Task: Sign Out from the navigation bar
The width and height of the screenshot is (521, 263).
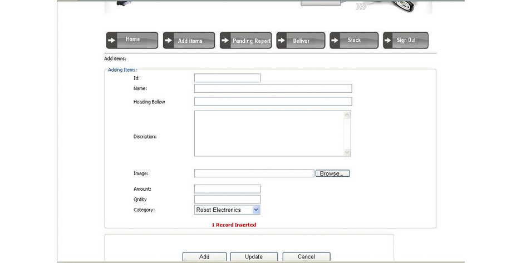Action: pyautogui.click(x=406, y=40)
